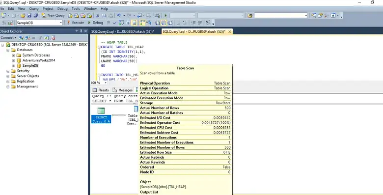Click Execute in the SQL editor toolbar

click(76, 23)
